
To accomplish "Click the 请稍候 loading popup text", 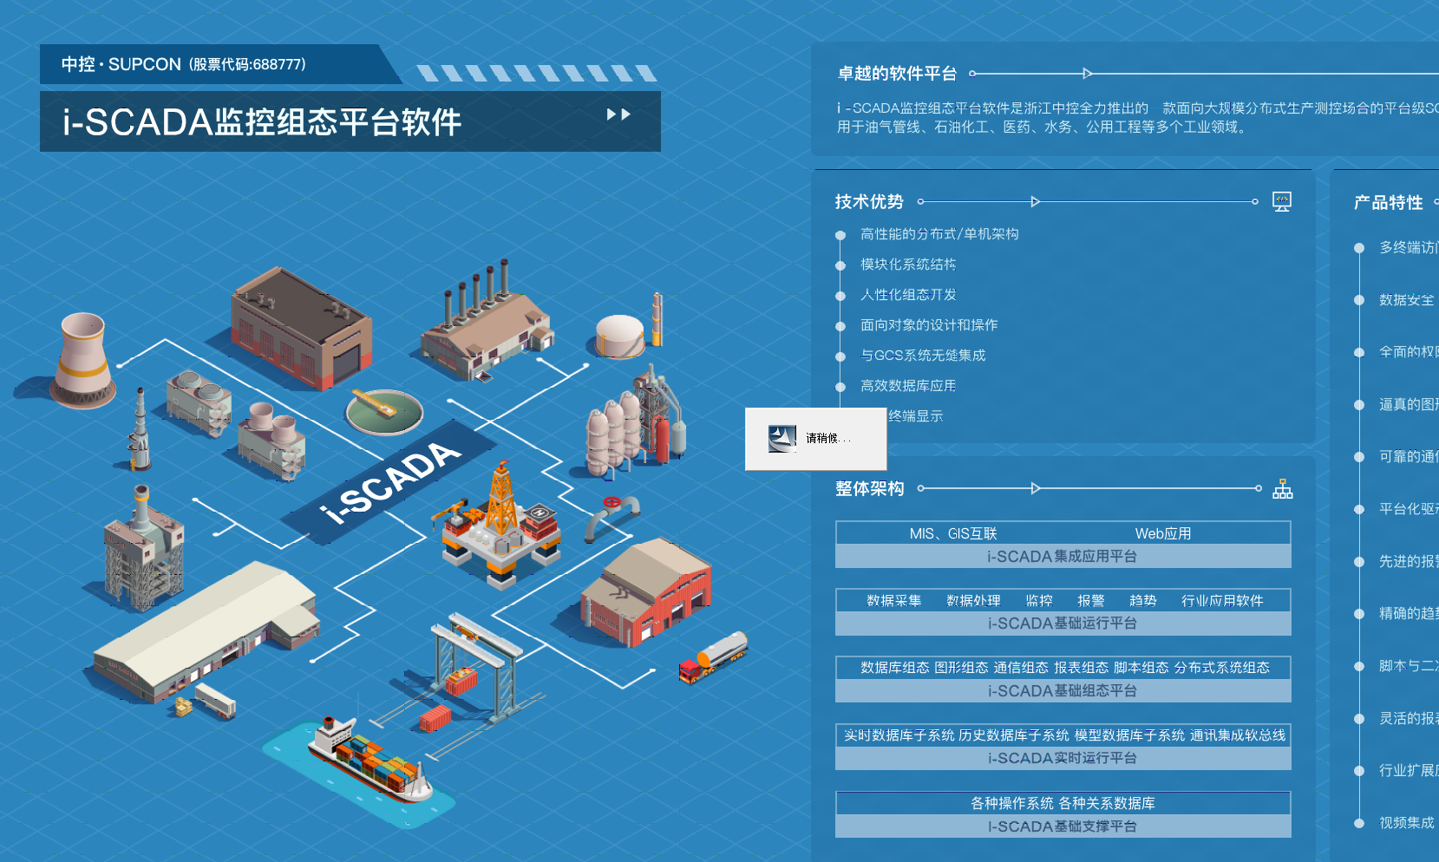I will 828,439.
